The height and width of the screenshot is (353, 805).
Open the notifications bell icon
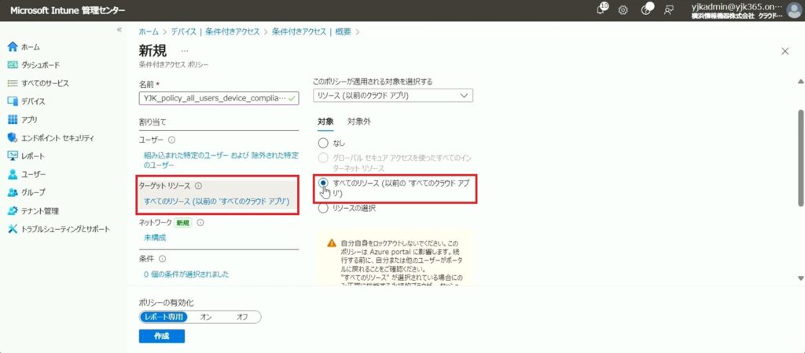point(601,9)
